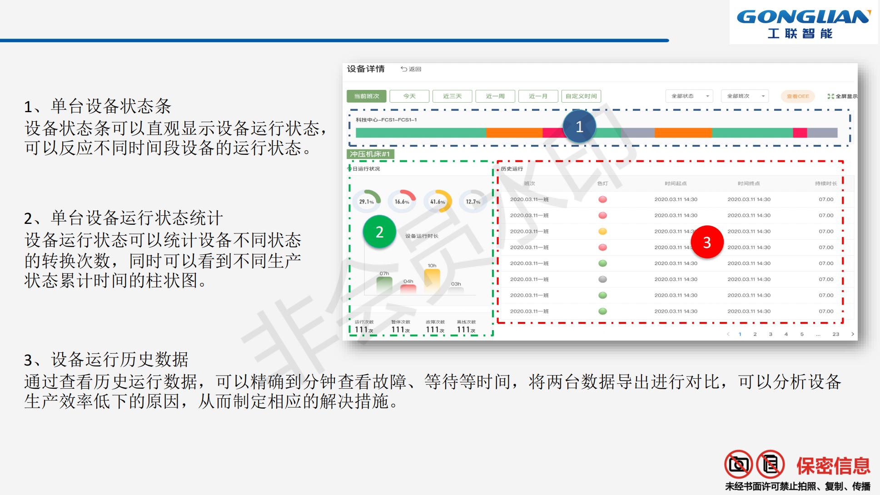
Task: Select the 29.1% donut chart
Action: pos(368,200)
